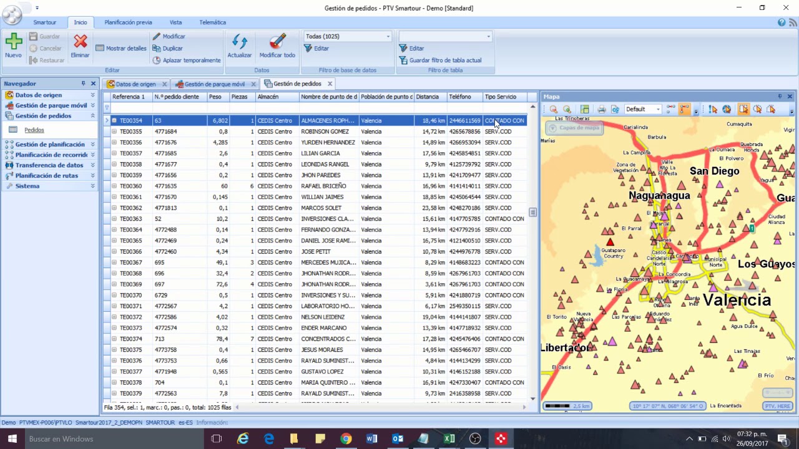Viewport: 799px width, 449px height.
Task: Expand Planificación de recorridos section
Action: [92, 155]
